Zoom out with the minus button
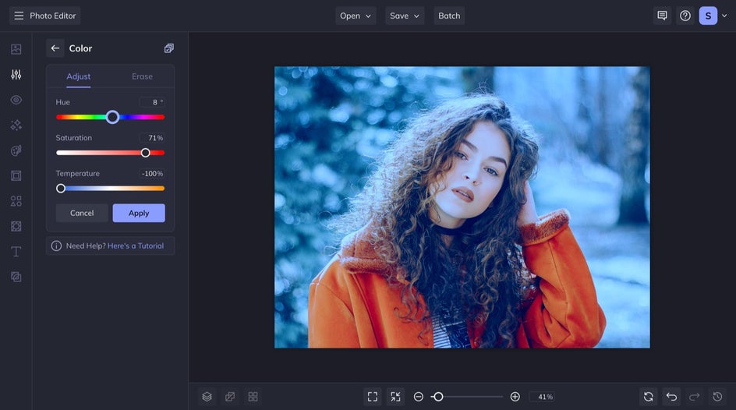The width and height of the screenshot is (736, 410). click(419, 397)
